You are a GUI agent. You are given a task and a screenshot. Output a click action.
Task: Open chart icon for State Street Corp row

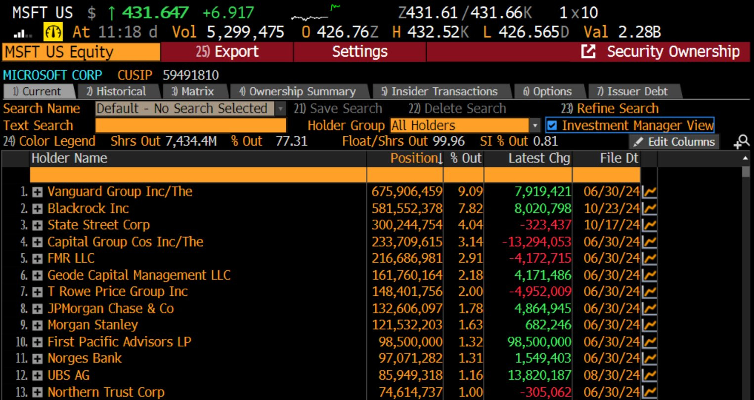(x=650, y=225)
